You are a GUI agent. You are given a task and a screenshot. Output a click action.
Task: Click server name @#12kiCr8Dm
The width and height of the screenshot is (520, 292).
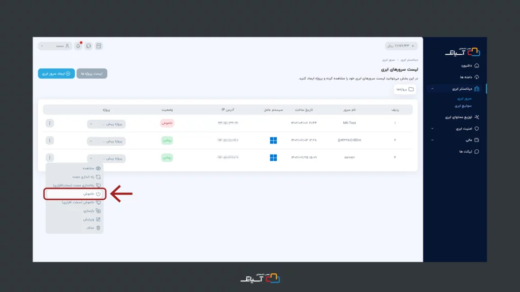pyautogui.click(x=349, y=140)
